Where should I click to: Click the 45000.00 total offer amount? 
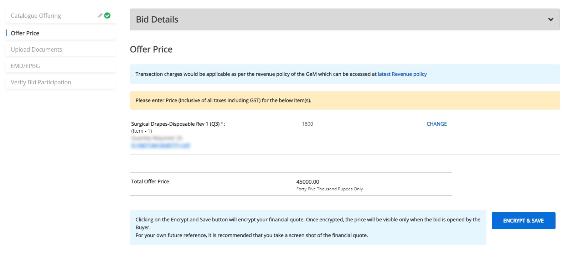tap(308, 182)
